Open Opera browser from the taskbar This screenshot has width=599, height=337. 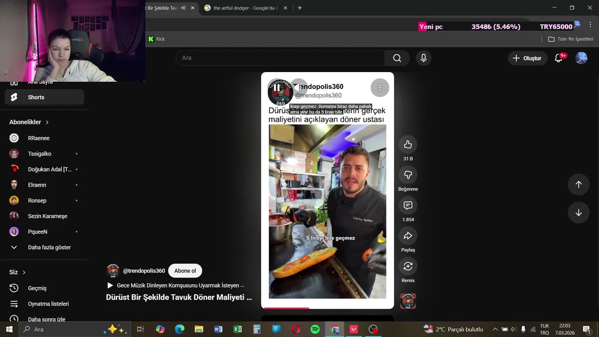296,330
